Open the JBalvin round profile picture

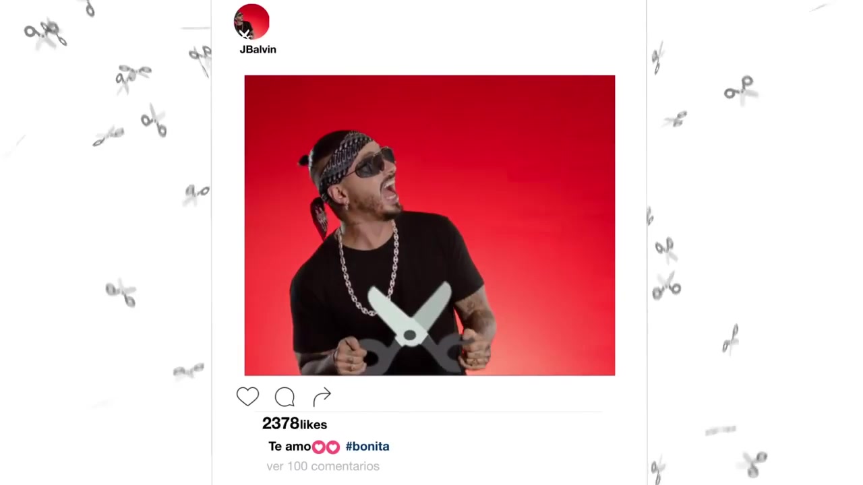click(x=251, y=22)
